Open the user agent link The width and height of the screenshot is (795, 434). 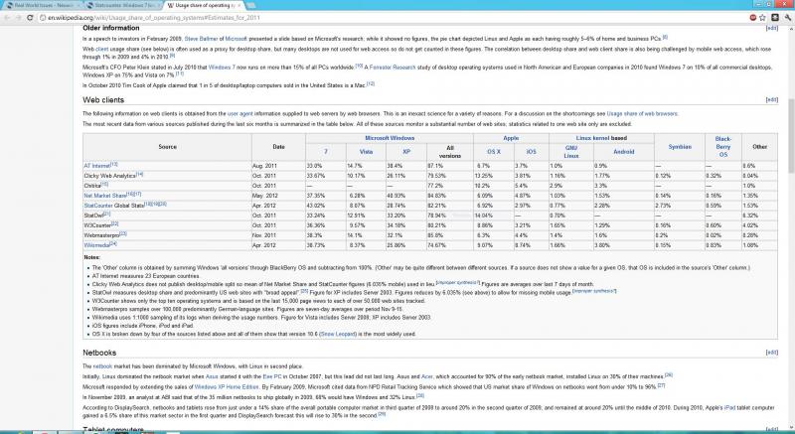pyautogui.click(x=239, y=114)
